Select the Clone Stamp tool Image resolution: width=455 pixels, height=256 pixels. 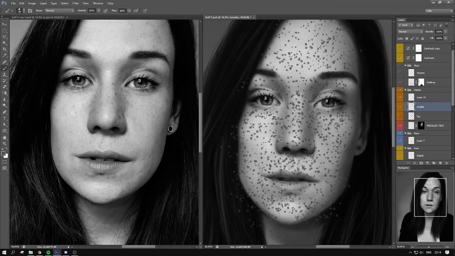tap(5, 75)
